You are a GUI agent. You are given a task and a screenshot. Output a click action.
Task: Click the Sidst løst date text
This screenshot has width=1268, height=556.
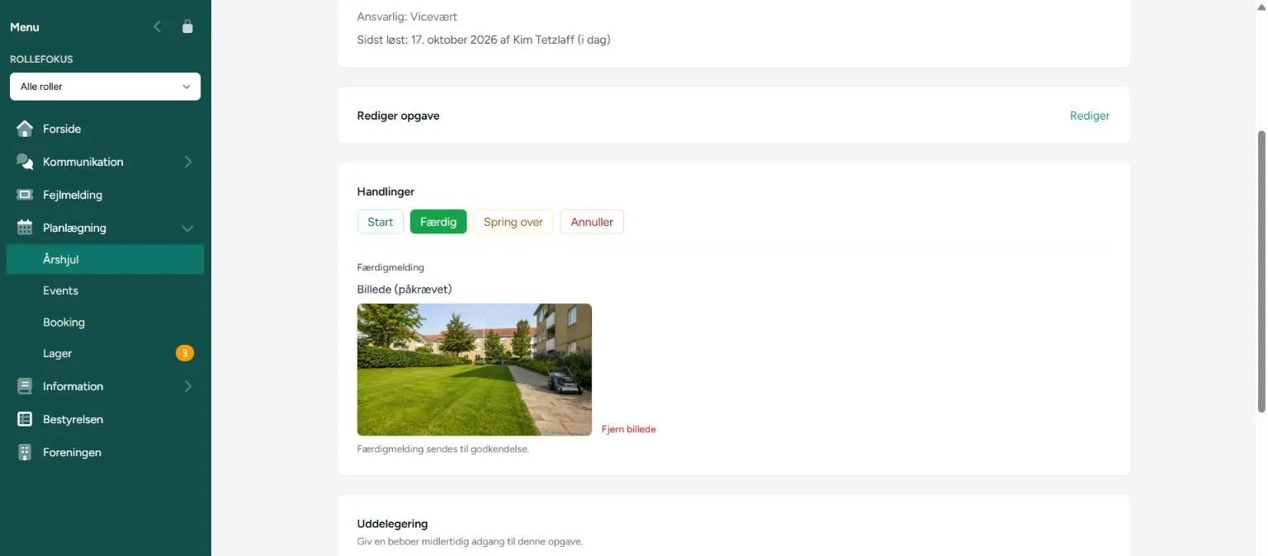point(484,40)
